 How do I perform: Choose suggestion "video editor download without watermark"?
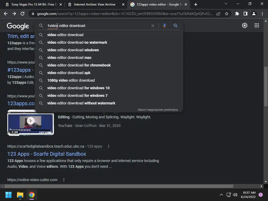click(109, 103)
